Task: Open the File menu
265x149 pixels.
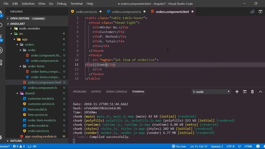Action: coord(6,4)
